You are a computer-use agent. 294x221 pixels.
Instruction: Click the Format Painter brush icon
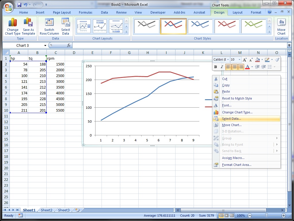point(277,60)
